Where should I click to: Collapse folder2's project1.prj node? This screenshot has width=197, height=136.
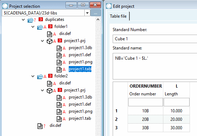click(43, 90)
